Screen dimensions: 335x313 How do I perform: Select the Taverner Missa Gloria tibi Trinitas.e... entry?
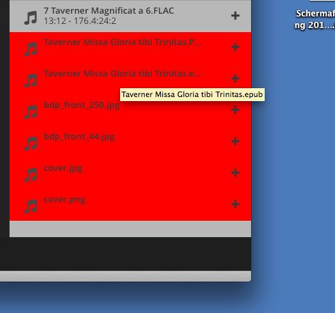tap(130, 79)
